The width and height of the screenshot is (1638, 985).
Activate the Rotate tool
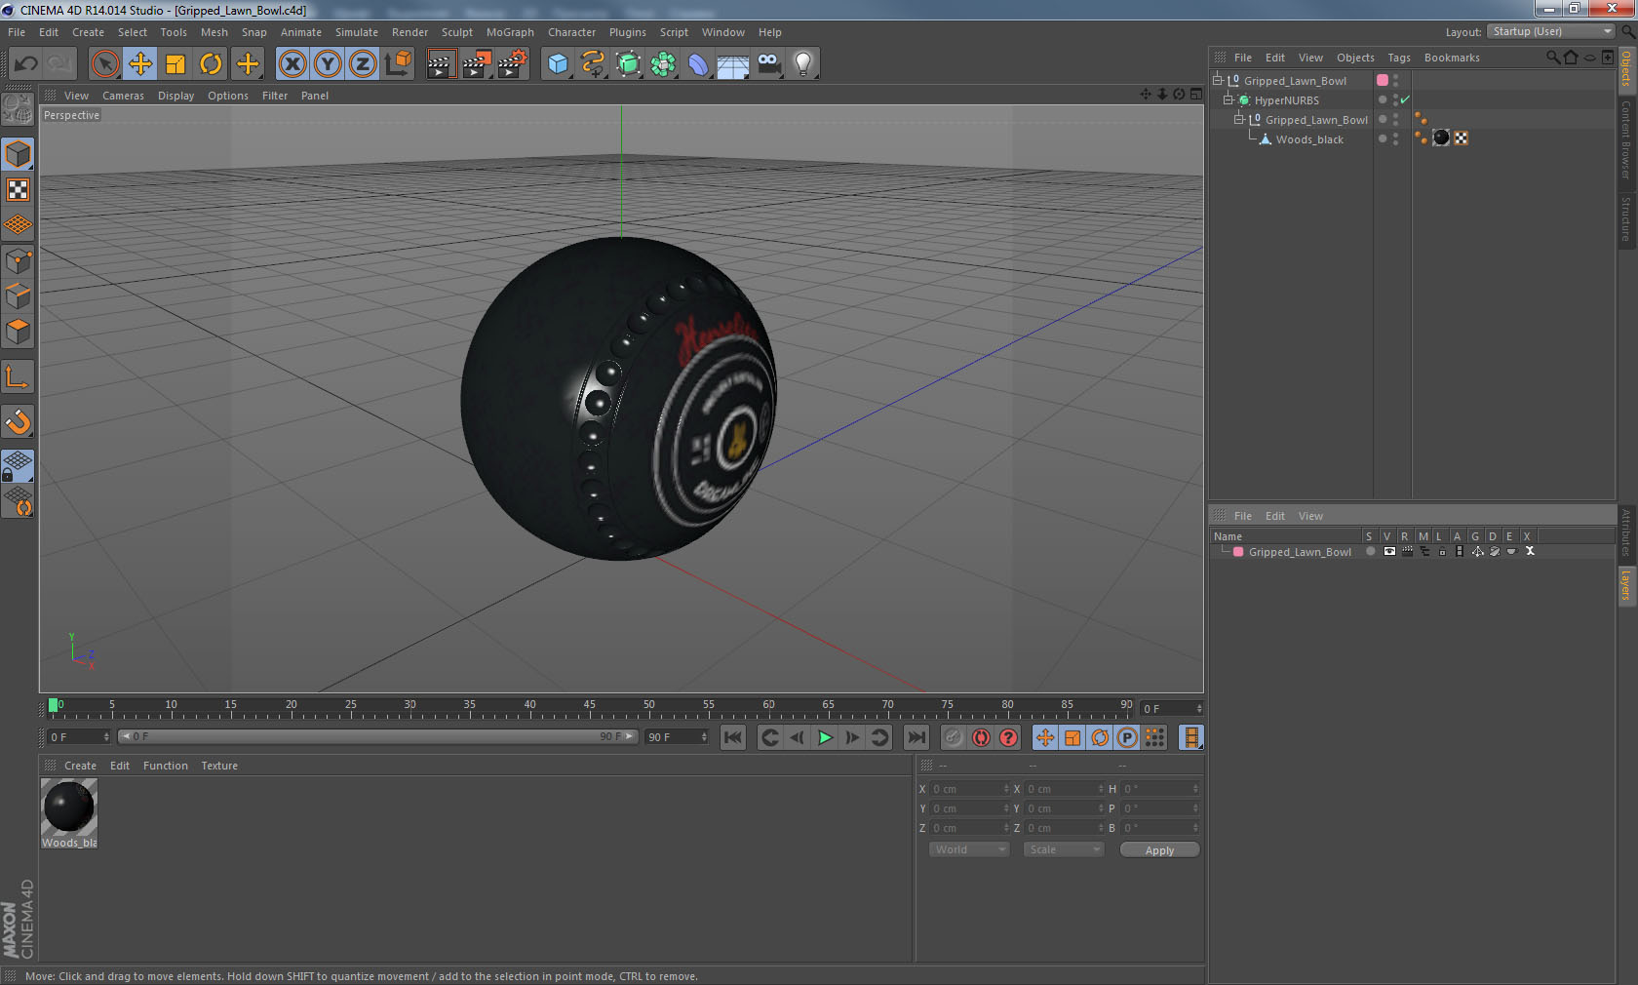(x=211, y=64)
